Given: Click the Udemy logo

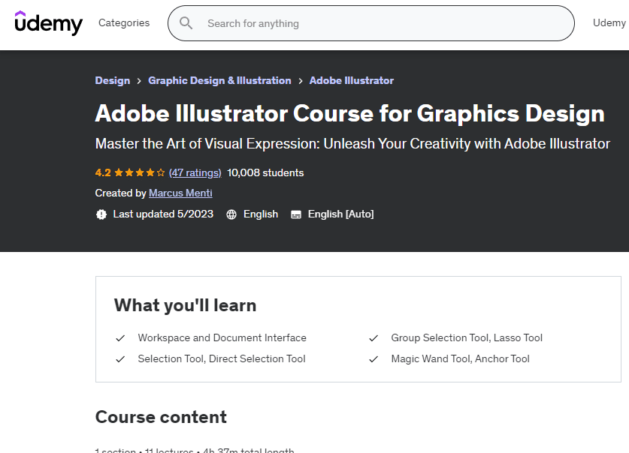Looking at the screenshot, I should [49, 23].
